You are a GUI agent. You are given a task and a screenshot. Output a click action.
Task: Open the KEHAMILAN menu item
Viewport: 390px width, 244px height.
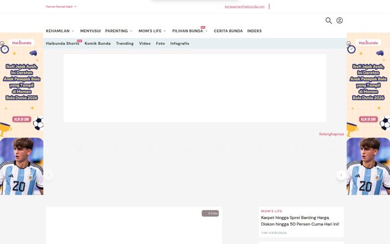tap(58, 31)
